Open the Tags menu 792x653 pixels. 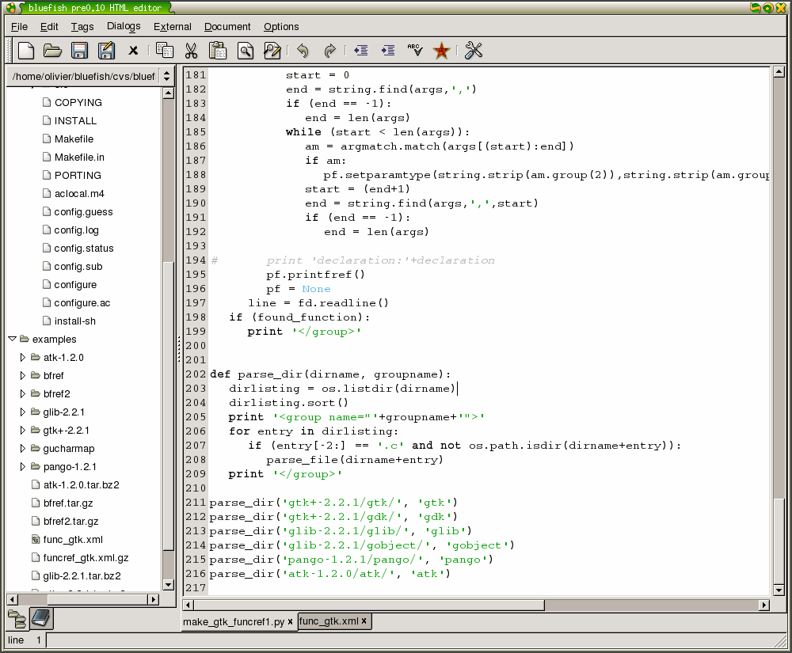[x=82, y=27]
